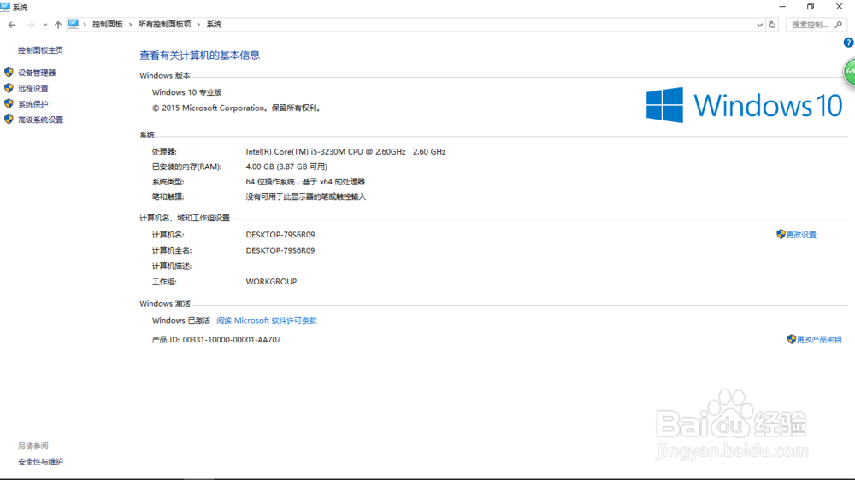The width and height of the screenshot is (855, 480).
Task: Select the Intel Core i5-3230M processor text
Action: pyautogui.click(x=345, y=151)
